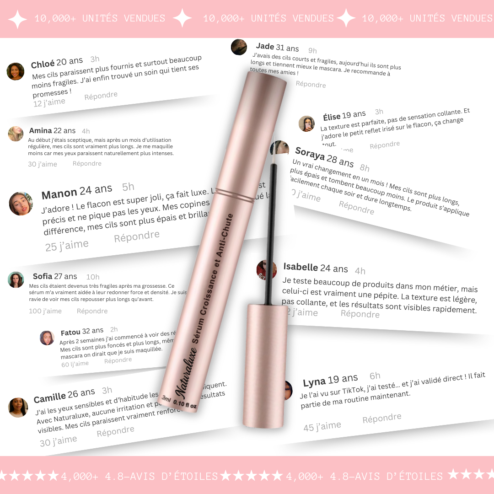Click the first sparkle star in top banner

pos(17,19)
